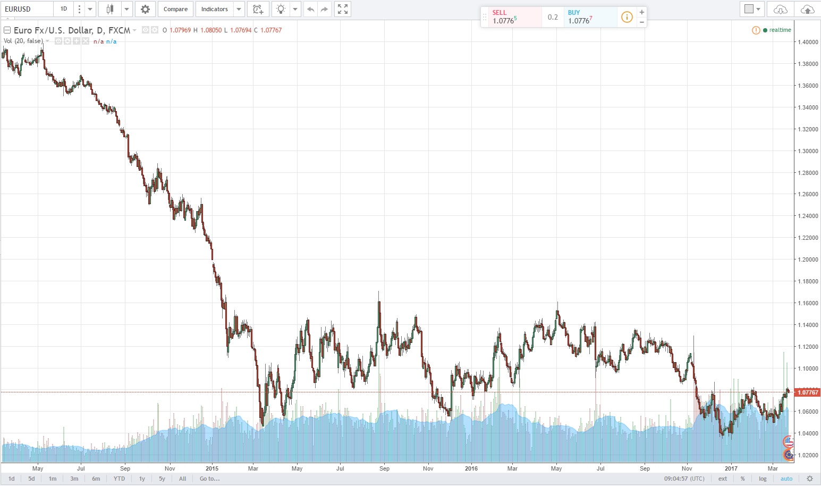Click the plus icon beside Vol indicator
The height and width of the screenshot is (486, 821).
77,41
